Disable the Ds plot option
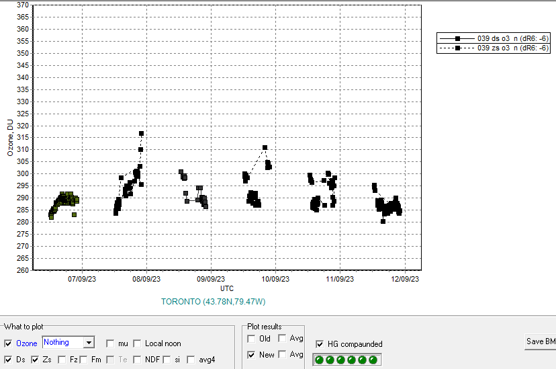 (8, 360)
